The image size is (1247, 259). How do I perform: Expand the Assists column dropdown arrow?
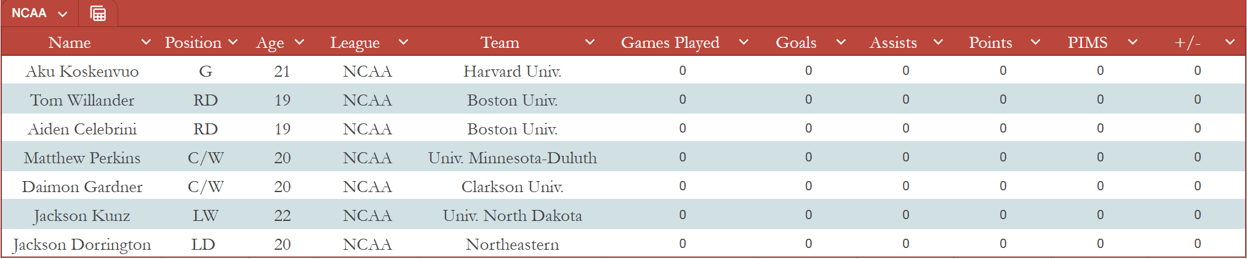(x=938, y=42)
